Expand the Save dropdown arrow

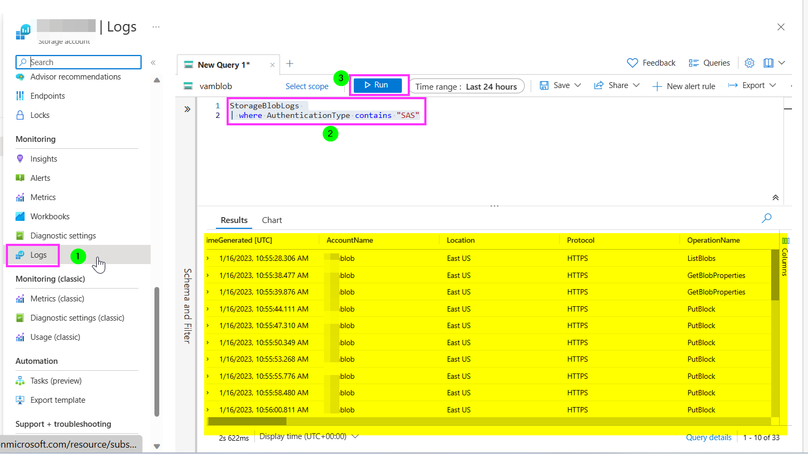(x=578, y=85)
